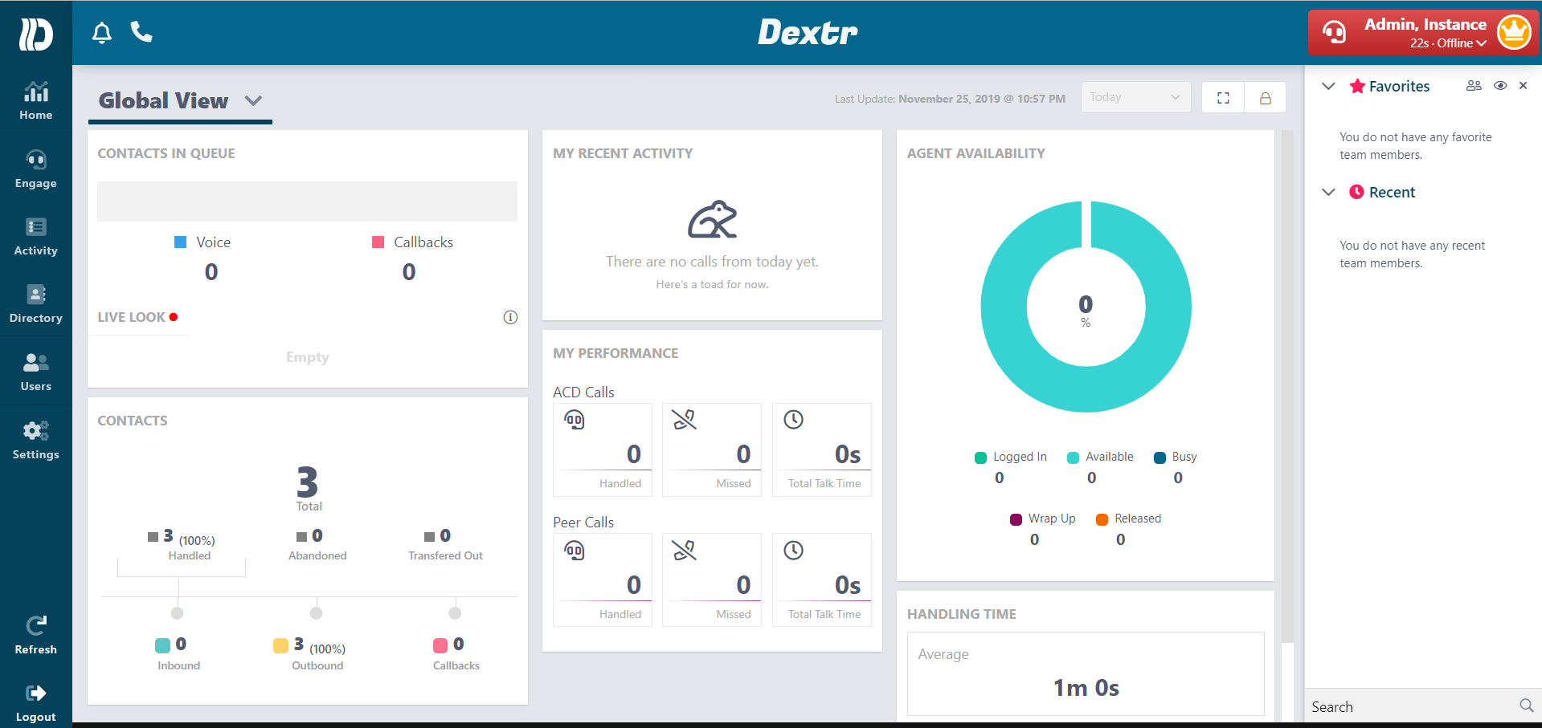The width and height of the screenshot is (1542, 728).
Task: Open the Activity section
Action: point(36,237)
